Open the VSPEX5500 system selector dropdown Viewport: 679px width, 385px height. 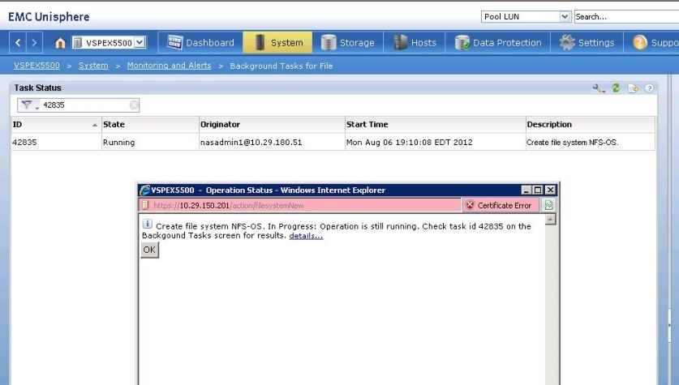tap(140, 42)
